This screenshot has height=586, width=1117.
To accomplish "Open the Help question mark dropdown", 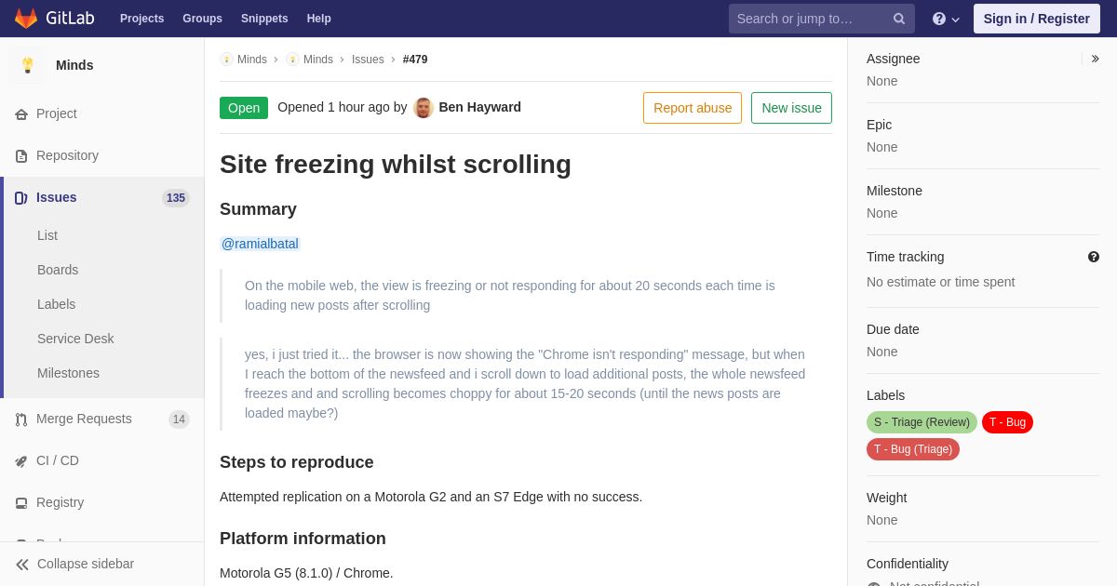I will tap(946, 19).
